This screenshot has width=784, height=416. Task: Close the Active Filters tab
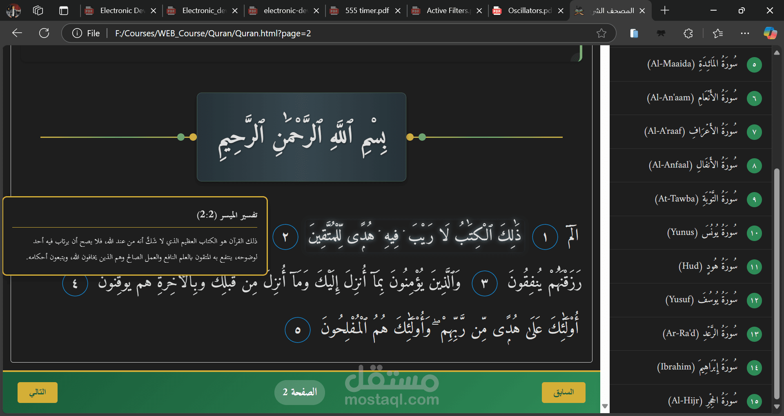479,11
